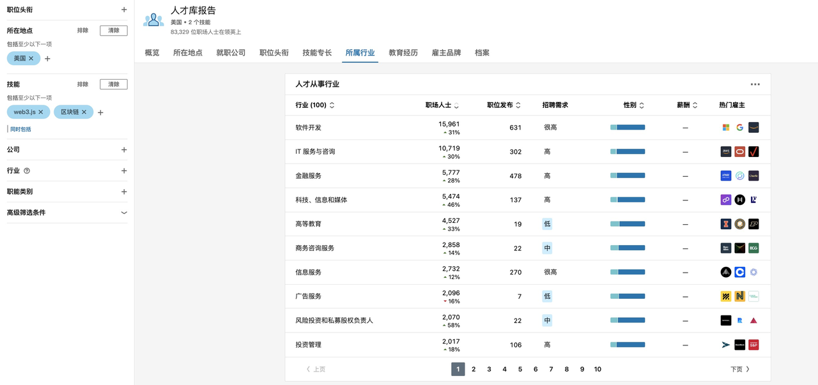Clear the 所在地点 filter with 清除
The image size is (818, 385).
pos(114,31)
